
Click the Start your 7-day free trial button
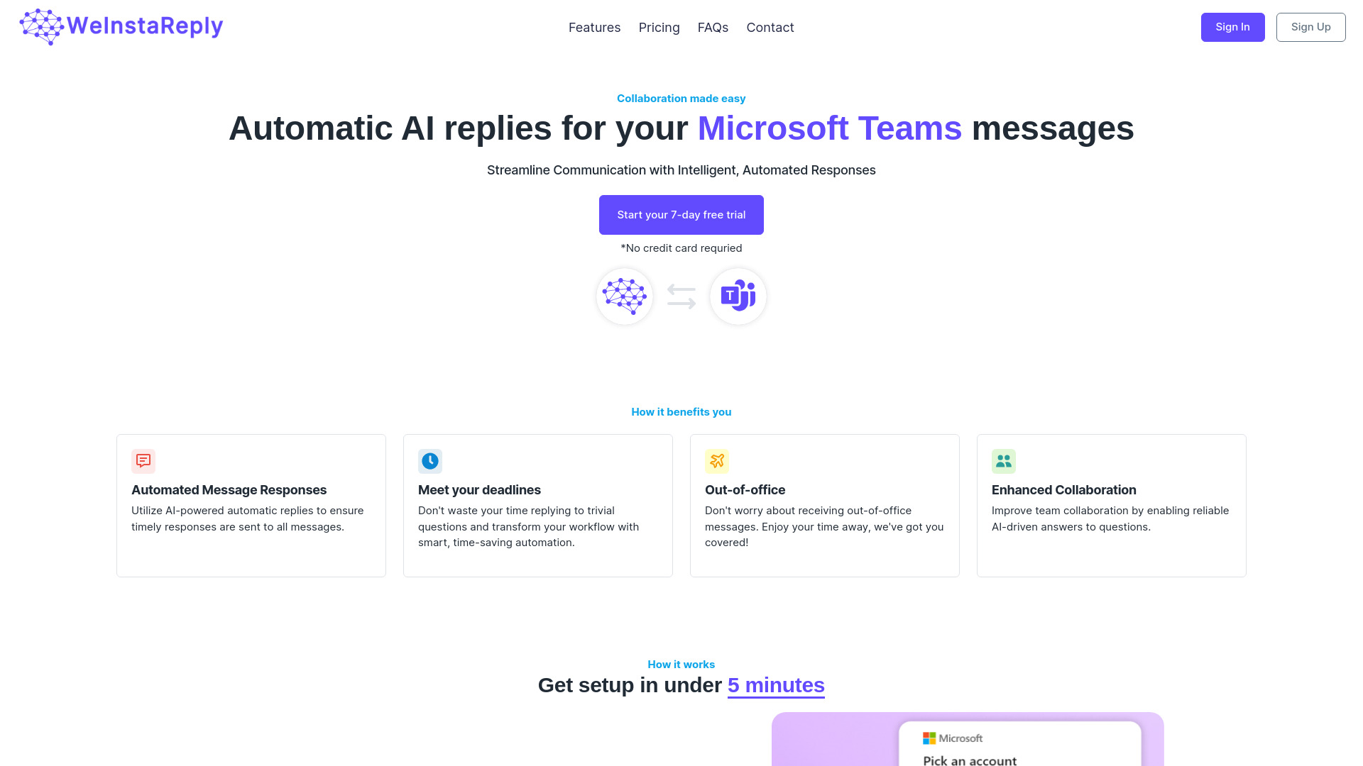(x=681, y=214)
